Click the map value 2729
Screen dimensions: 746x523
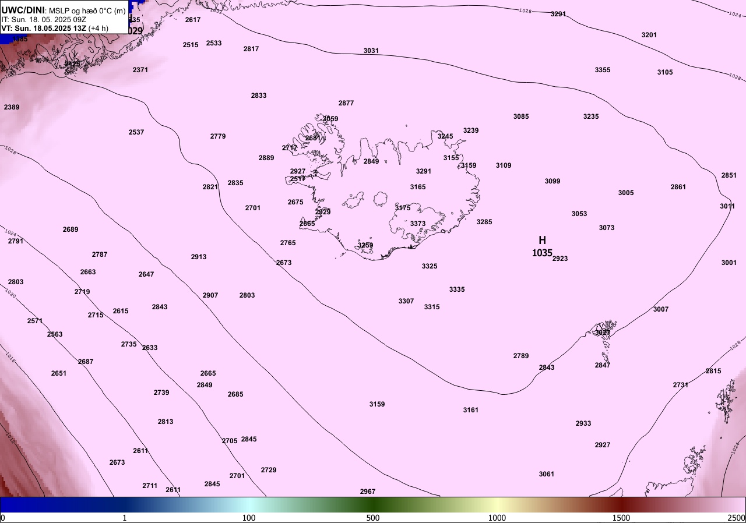click(x=269, y=470)
